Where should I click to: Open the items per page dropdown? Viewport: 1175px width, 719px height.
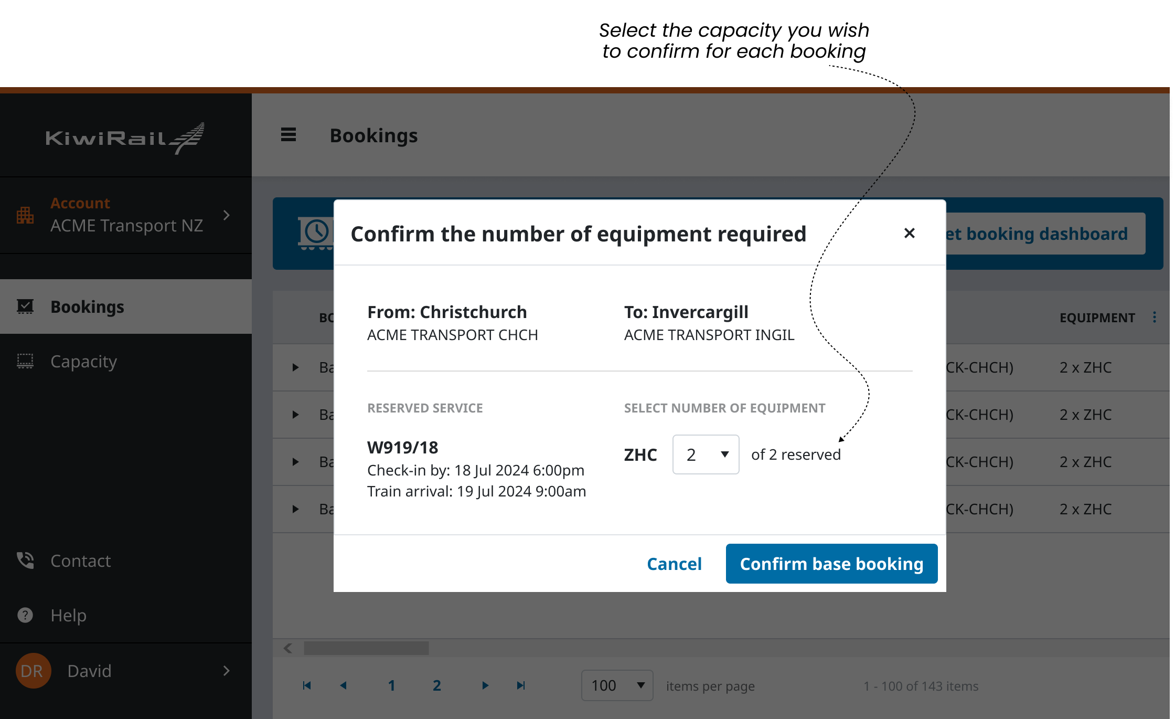pyautogui.click(x=617, y=685)
